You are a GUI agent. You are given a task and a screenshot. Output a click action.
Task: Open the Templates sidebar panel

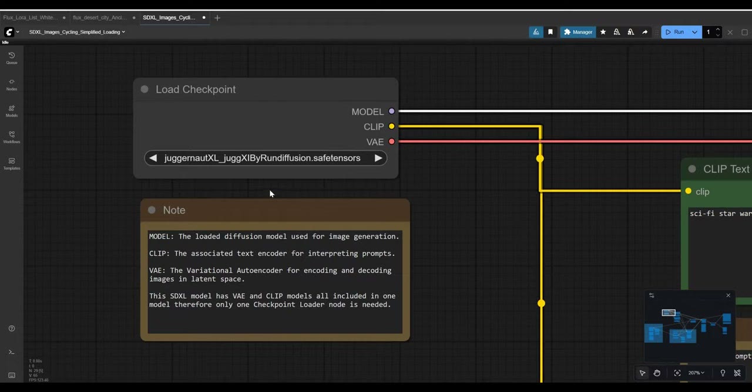click(x=11, y=163)
